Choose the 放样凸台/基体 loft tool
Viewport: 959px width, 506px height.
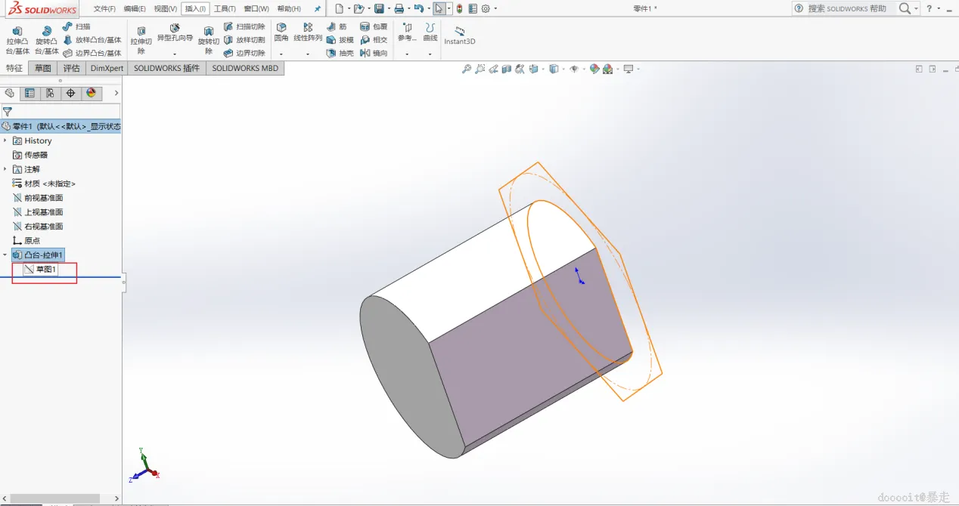[92, 40]
